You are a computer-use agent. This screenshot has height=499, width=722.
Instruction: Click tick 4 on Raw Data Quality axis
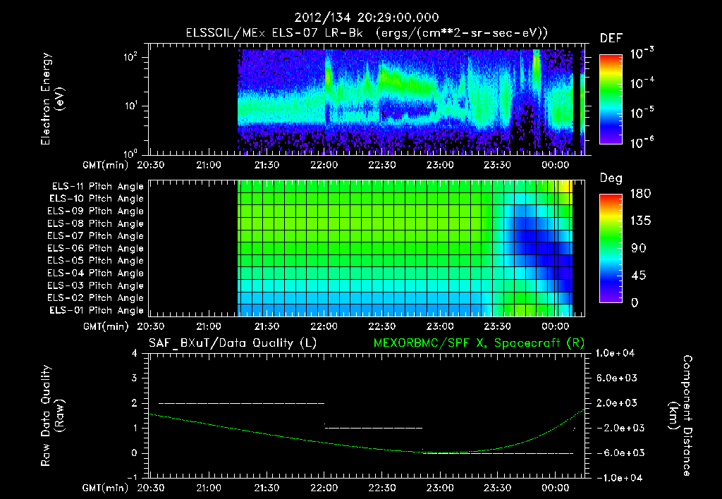135,353
